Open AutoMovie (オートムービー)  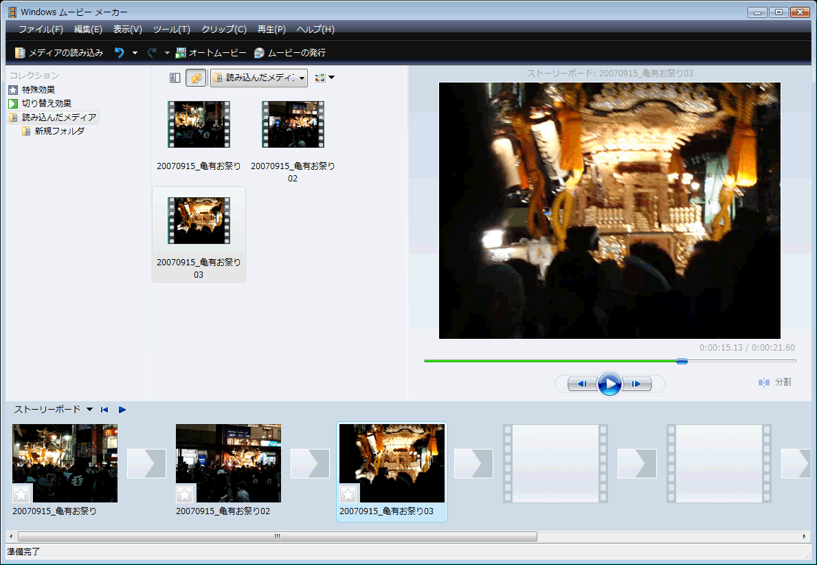click(211, 53)
